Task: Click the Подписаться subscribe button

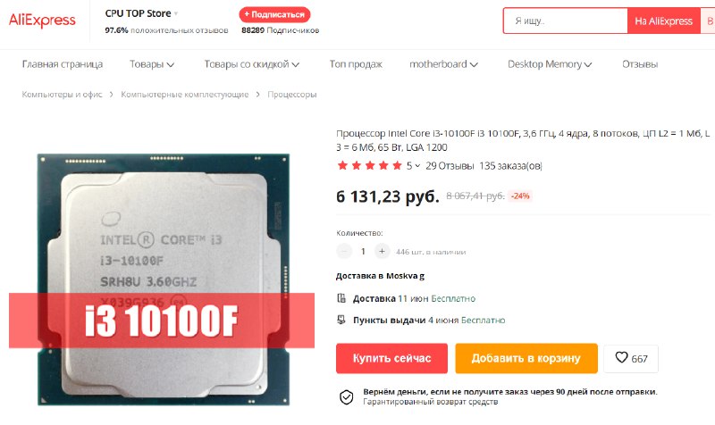Action: pyautogui.click(x=274, y=14)
